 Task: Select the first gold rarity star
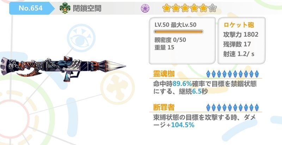[166, 8]
